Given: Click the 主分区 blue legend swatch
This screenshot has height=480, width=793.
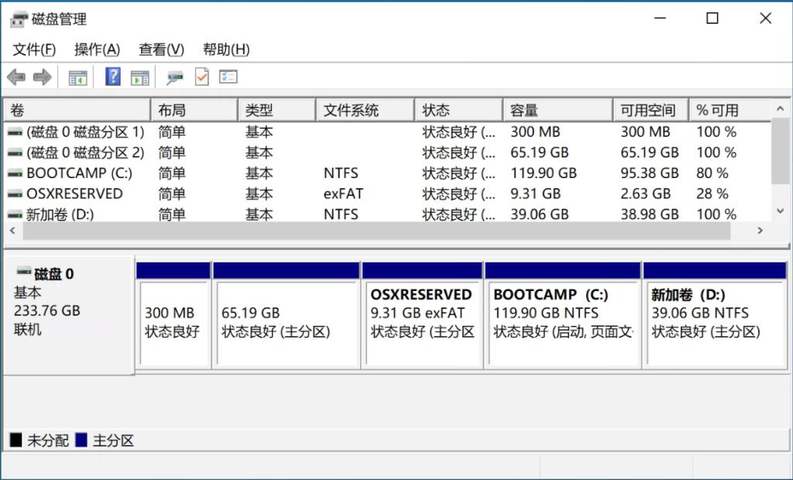Looking at the screenshot, I should [x=79, y=440].
